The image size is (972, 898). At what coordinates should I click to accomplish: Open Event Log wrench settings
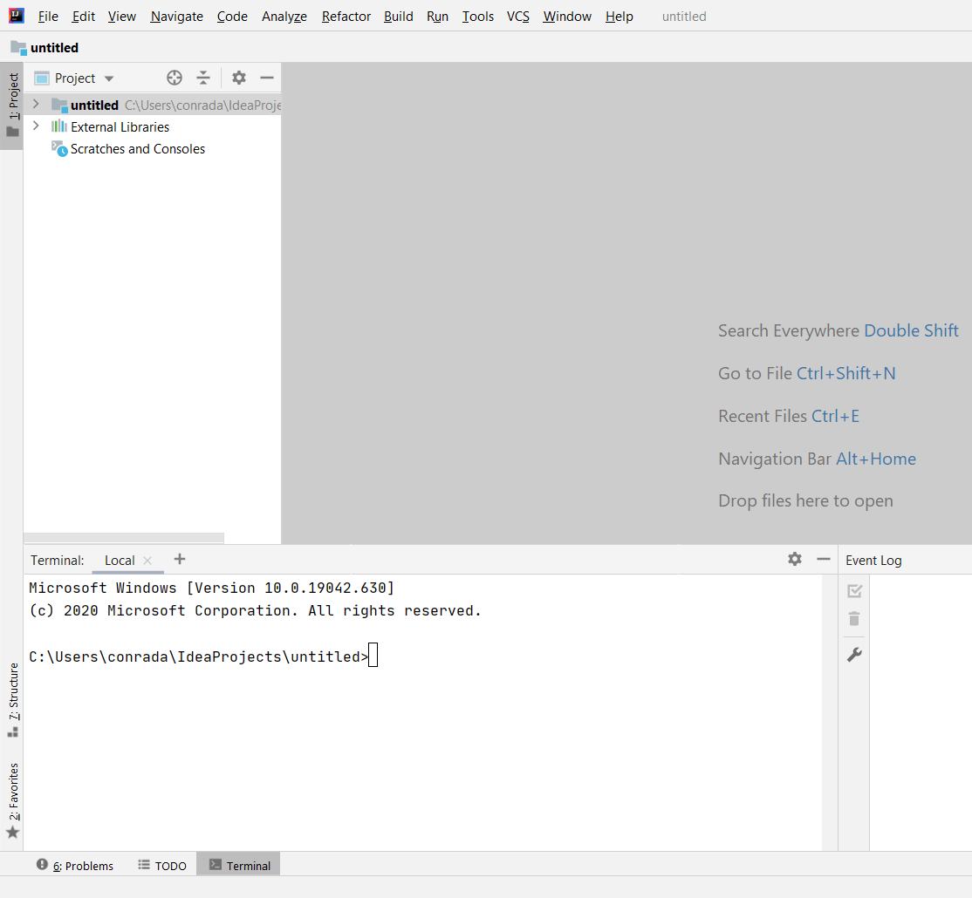click(x=854, y=655)
